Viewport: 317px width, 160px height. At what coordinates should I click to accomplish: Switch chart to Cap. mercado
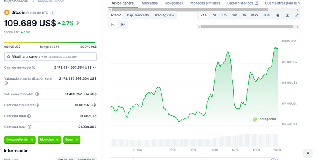tap(138, 15)
